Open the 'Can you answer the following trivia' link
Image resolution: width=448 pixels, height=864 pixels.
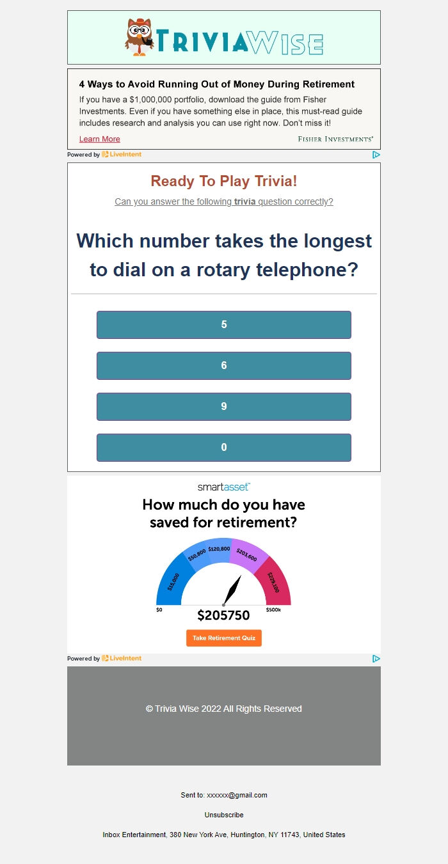pyautogui.click(x=224, y=202)
